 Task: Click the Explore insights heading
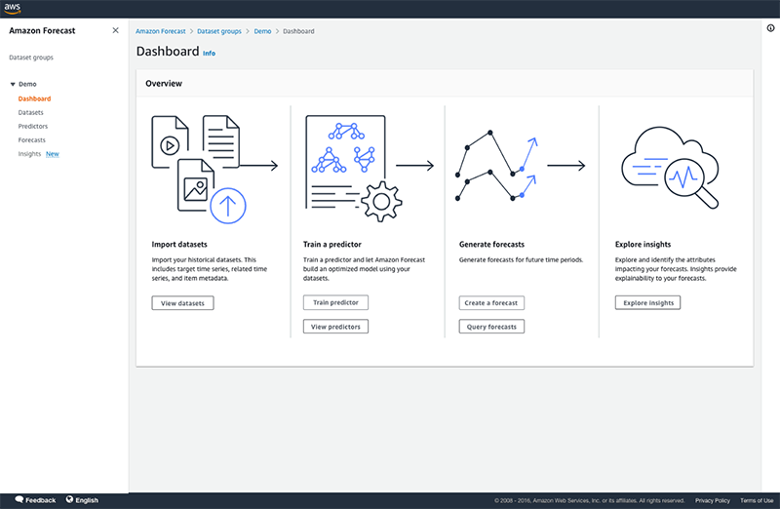pos(643,245)
